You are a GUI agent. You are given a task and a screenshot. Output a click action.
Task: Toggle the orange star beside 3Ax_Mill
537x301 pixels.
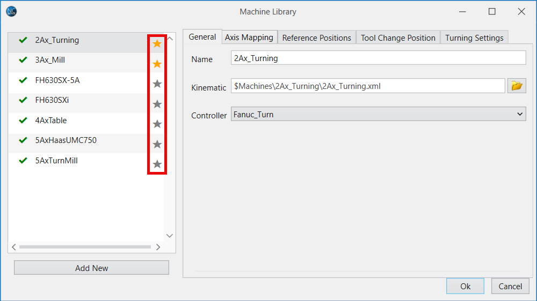tap(157, 64)
